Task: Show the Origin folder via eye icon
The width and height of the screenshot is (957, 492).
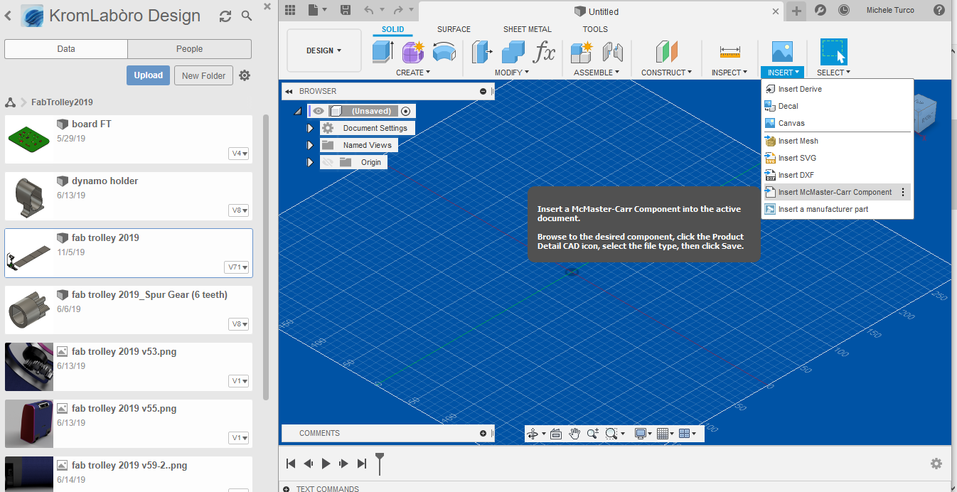Action: click(328, 162)
